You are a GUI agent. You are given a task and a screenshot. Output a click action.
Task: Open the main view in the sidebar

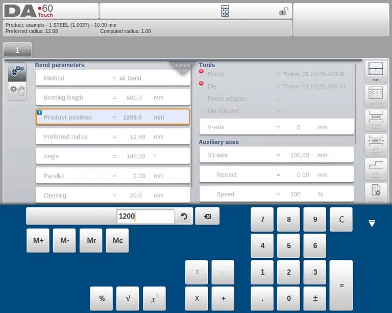[376, 72]
